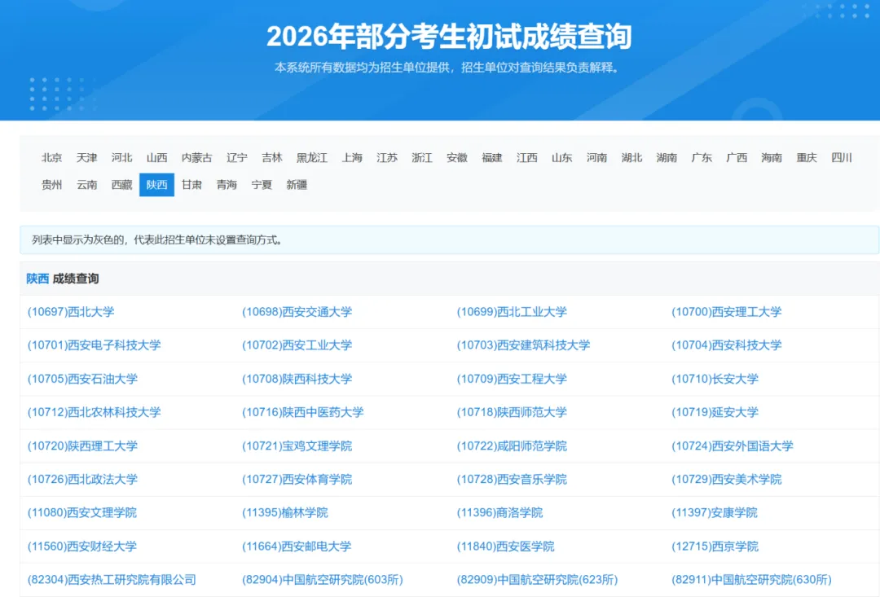Open (10721)宝鸡文理学院 link
The width and height of the screenshot is (880, 597).
[x=297, y=446]
